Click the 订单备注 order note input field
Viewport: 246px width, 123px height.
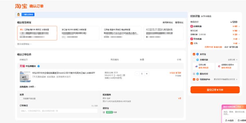tap(59, 111)
